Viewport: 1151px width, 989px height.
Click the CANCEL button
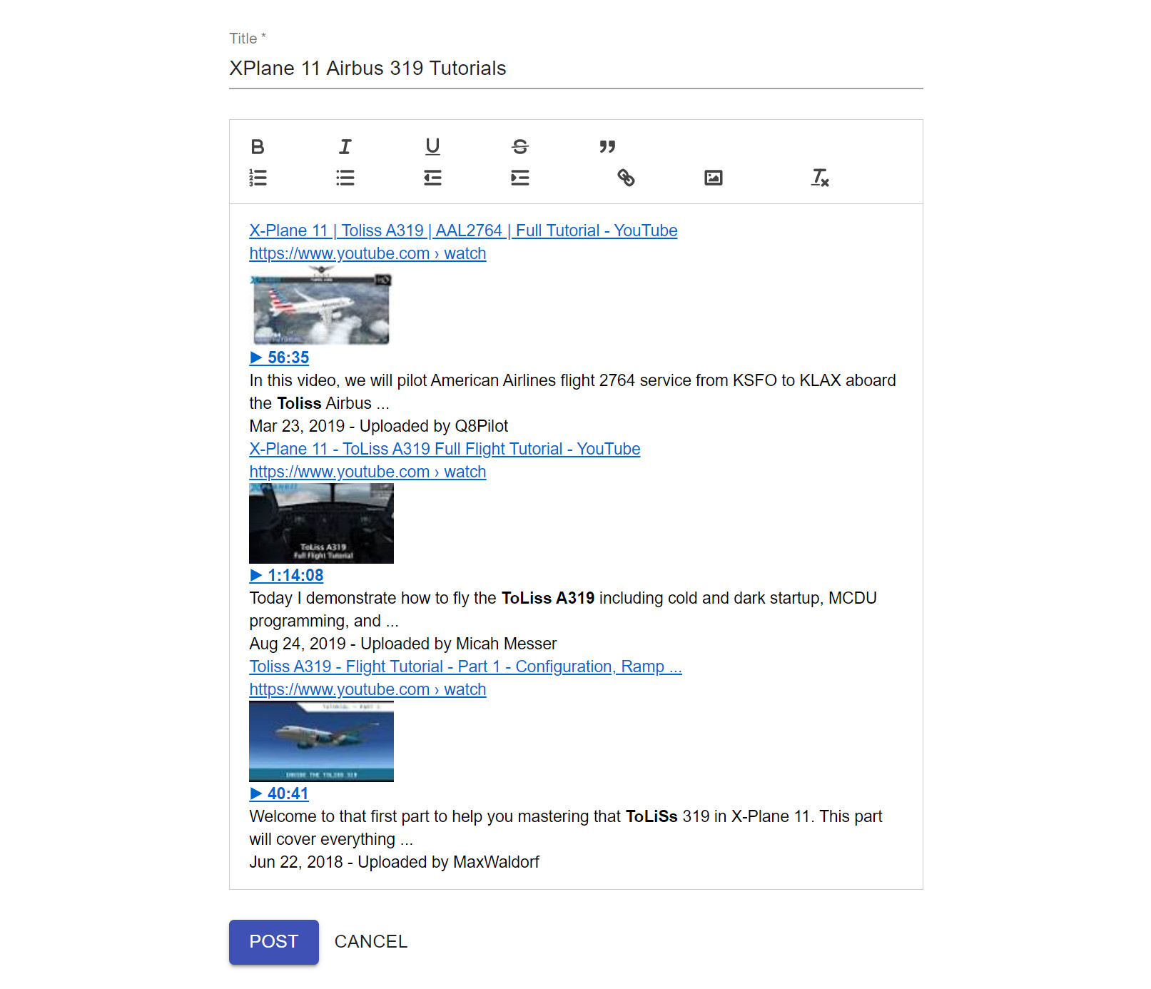371,942
